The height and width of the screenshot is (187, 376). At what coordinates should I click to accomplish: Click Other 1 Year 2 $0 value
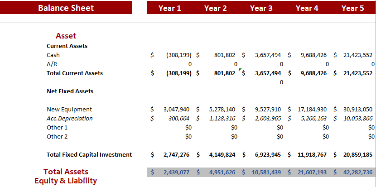[x=234, y=128]
